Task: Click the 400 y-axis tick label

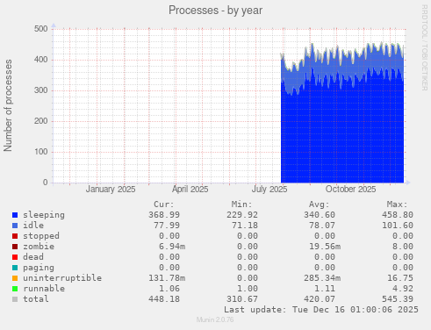Action: click(x=41, y=60)
